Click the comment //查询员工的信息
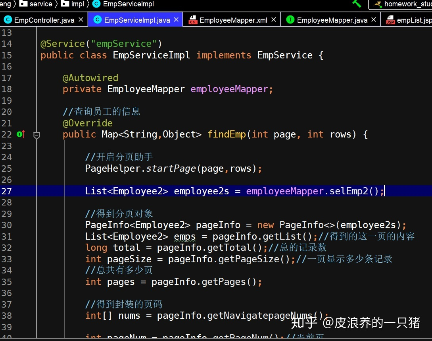 (102, 112)
